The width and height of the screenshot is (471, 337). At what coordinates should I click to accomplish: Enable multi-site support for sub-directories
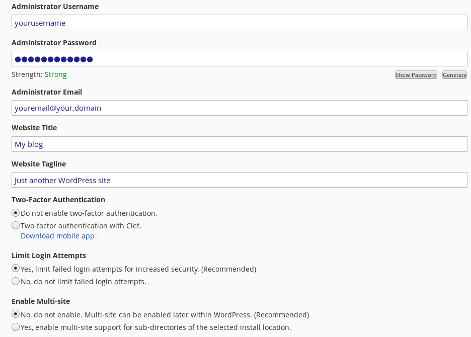coord(16,327)
